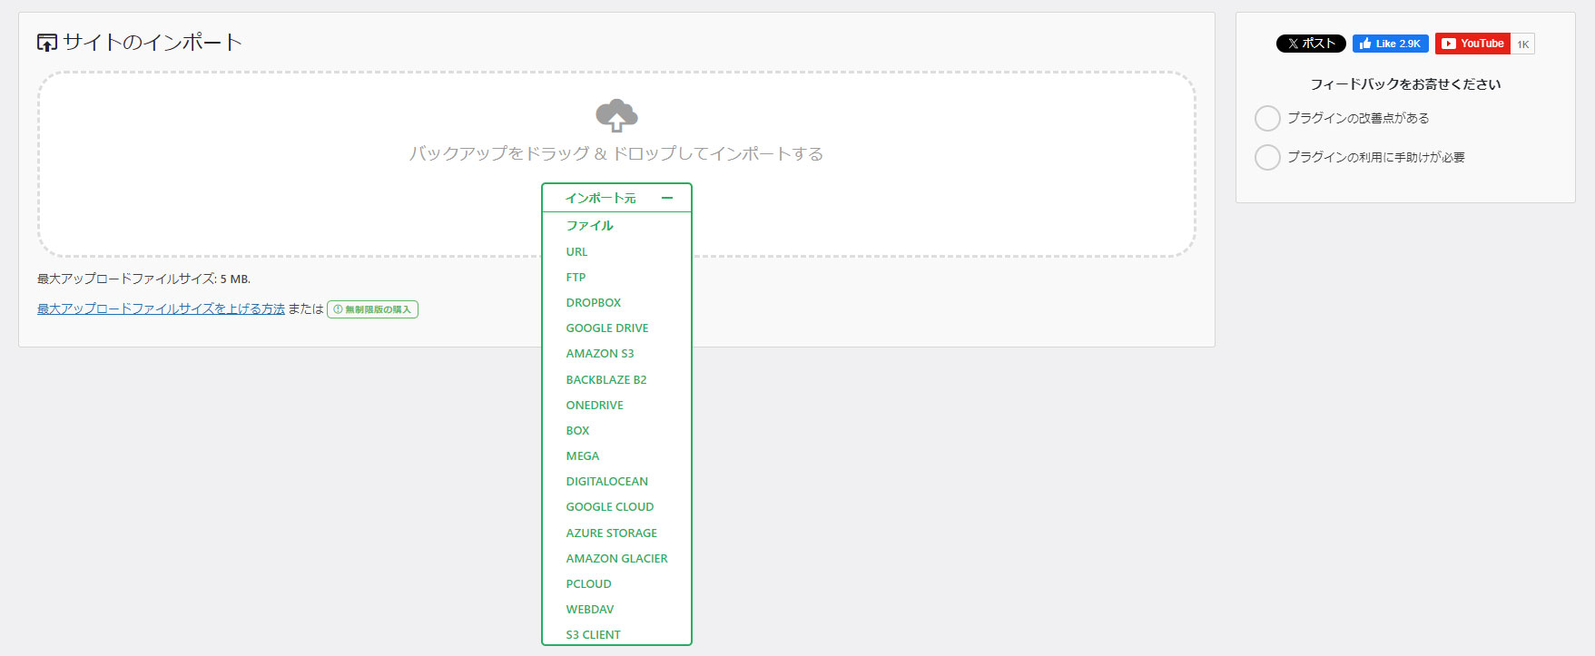Click the cloud upload icon
1595x656 pixels.
click(x=616, y=116)
